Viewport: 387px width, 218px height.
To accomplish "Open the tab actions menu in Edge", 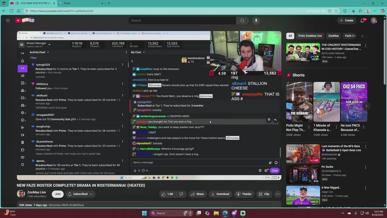I will (x=4, y=3).
